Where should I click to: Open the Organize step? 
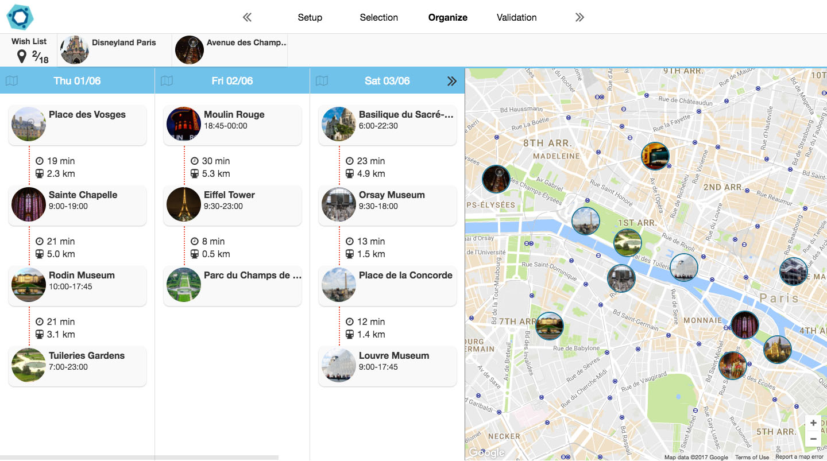pyautogui.click(x=448, y=17)
